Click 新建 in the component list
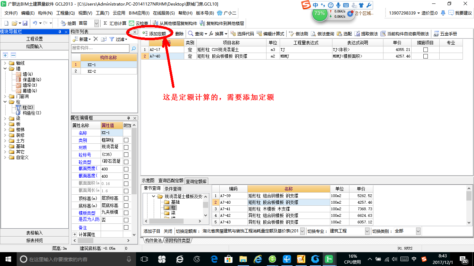The height and width of the screenshot is (266, 474). coord(81,39)
